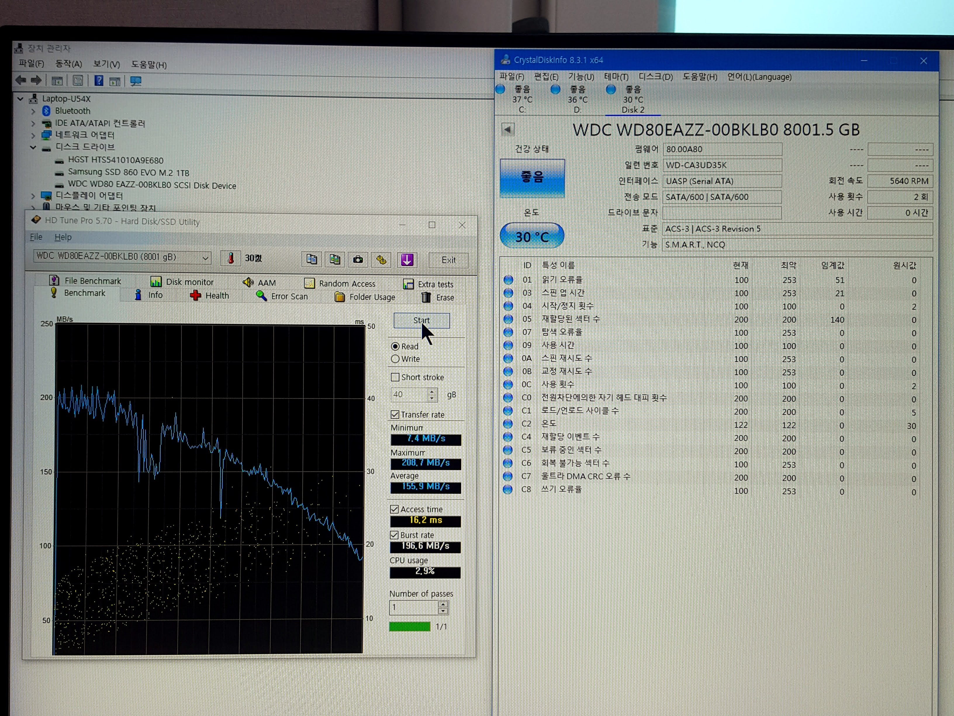954x716 pixels.
Task: Click the serial number field WD-CA3UD35K
Action: pyautogui.click(x=723, y=165)
